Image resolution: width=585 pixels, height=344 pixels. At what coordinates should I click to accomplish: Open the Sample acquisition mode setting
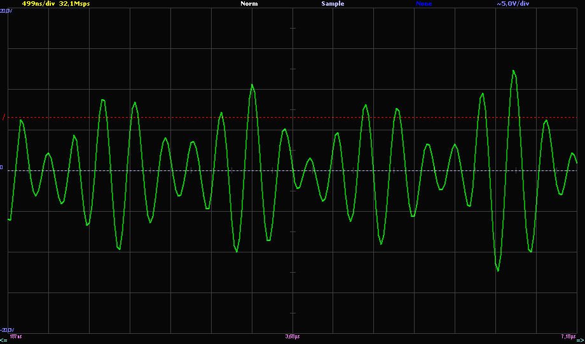coord(332,4)
